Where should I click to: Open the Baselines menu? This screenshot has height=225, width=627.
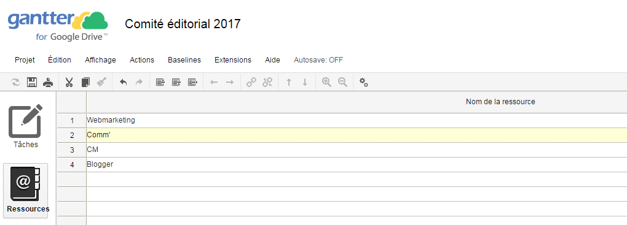point(184,60)
